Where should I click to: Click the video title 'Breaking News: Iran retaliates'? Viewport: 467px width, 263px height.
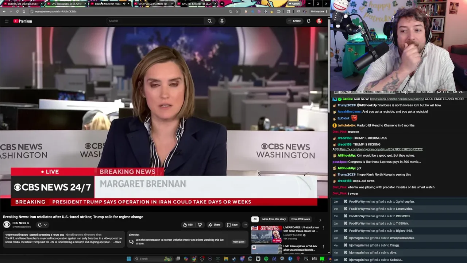[x=73, y=217]
